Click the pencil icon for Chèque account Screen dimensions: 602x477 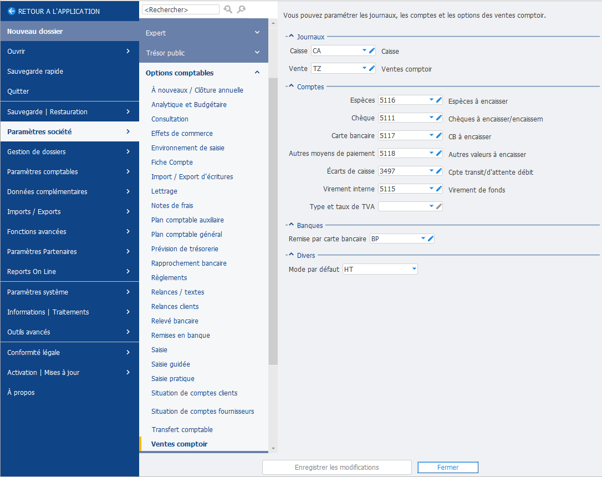[x=439, y=118]
